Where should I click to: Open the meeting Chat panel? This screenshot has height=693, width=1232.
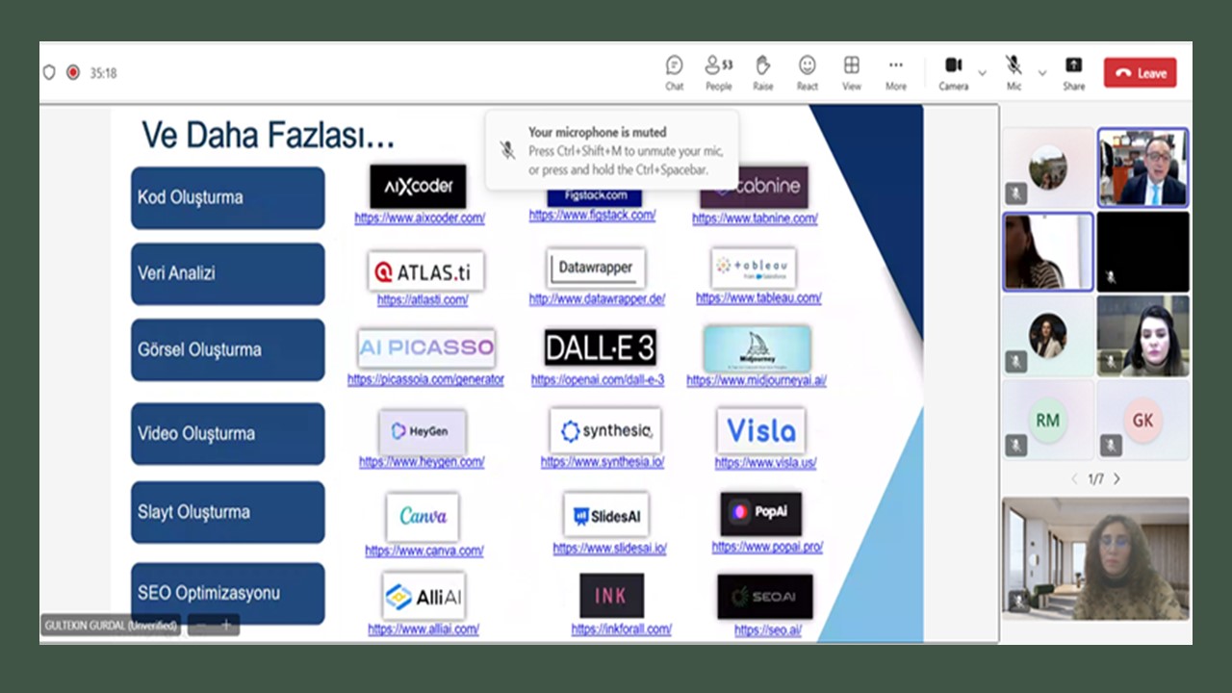point(674,73)
